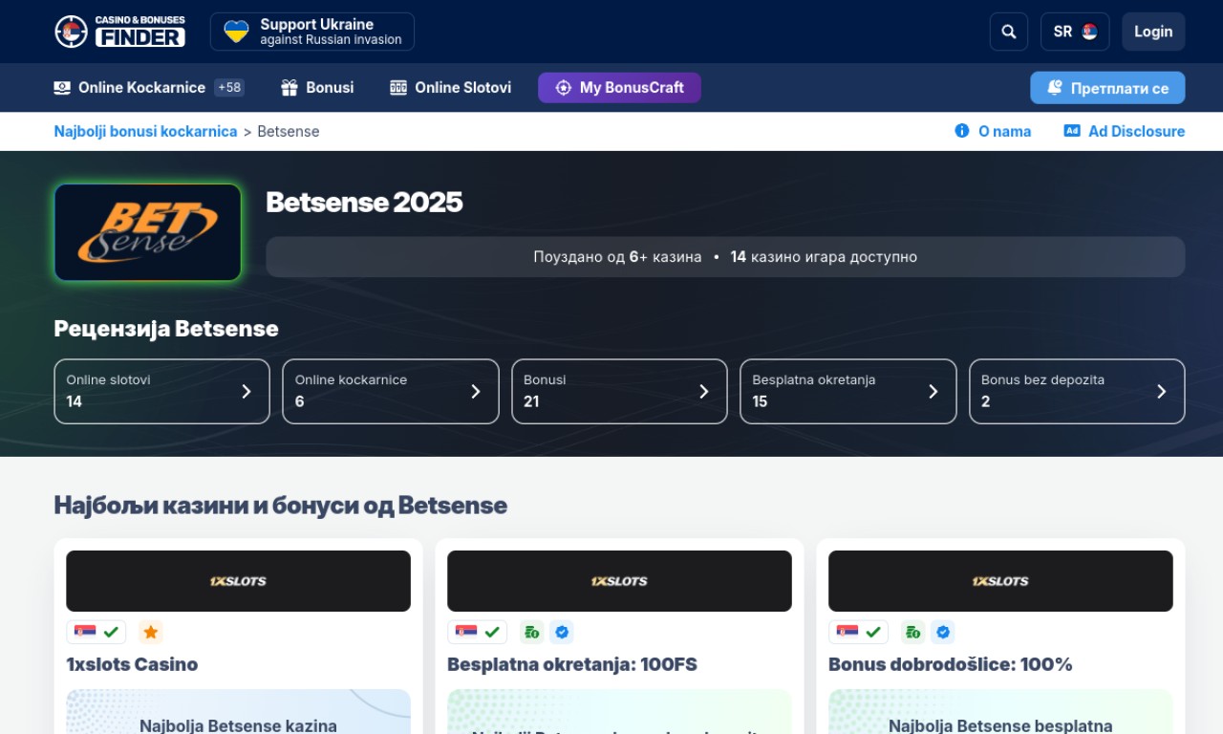Click 1xslots banner on Besplatna okretanja card
Screen dimensions: 1223x734
[619, 581]
